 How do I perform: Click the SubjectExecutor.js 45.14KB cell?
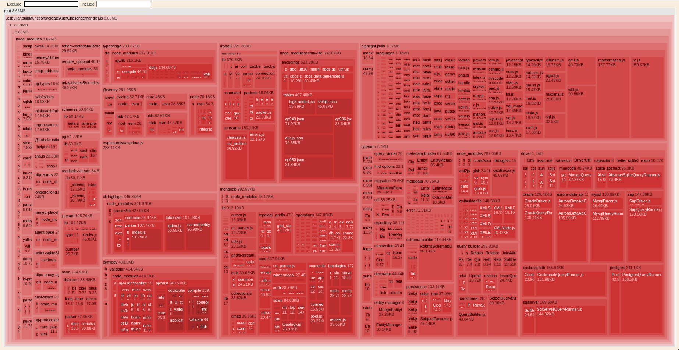point(436,326)
